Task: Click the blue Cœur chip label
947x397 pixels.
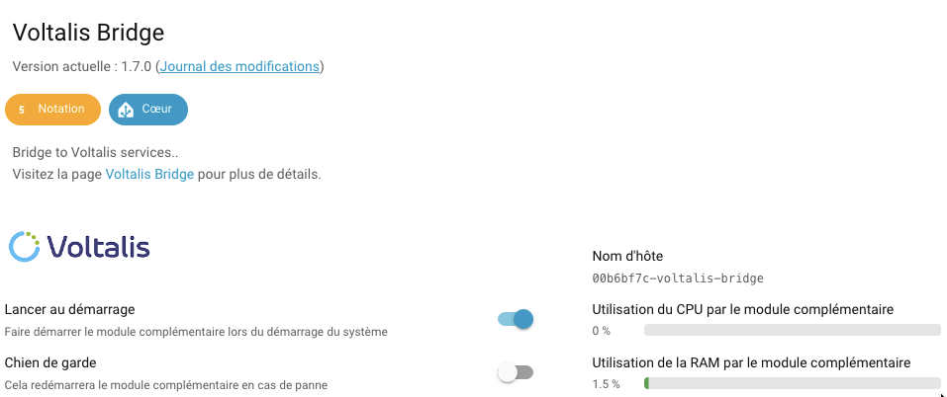Action: (x=157, y=110)
